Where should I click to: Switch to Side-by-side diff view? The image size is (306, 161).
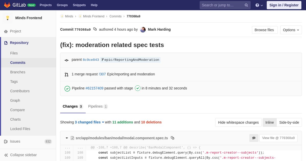pyautogui.click(x=289, y=122)
